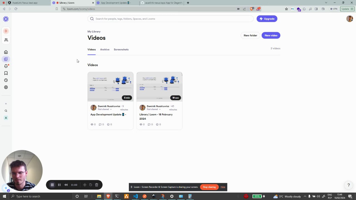Rewind the Loom recording
This screenshot has width=356, height=200.
point(66,185)
